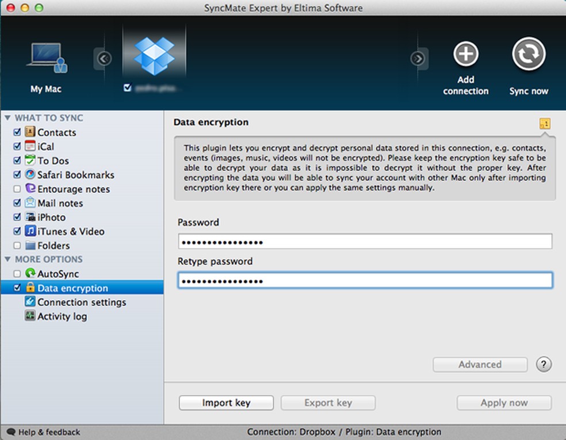Screen dimensions: 566x440
Task: Uncheck the iTunes & Video checkbox
Action: [17, 231]
